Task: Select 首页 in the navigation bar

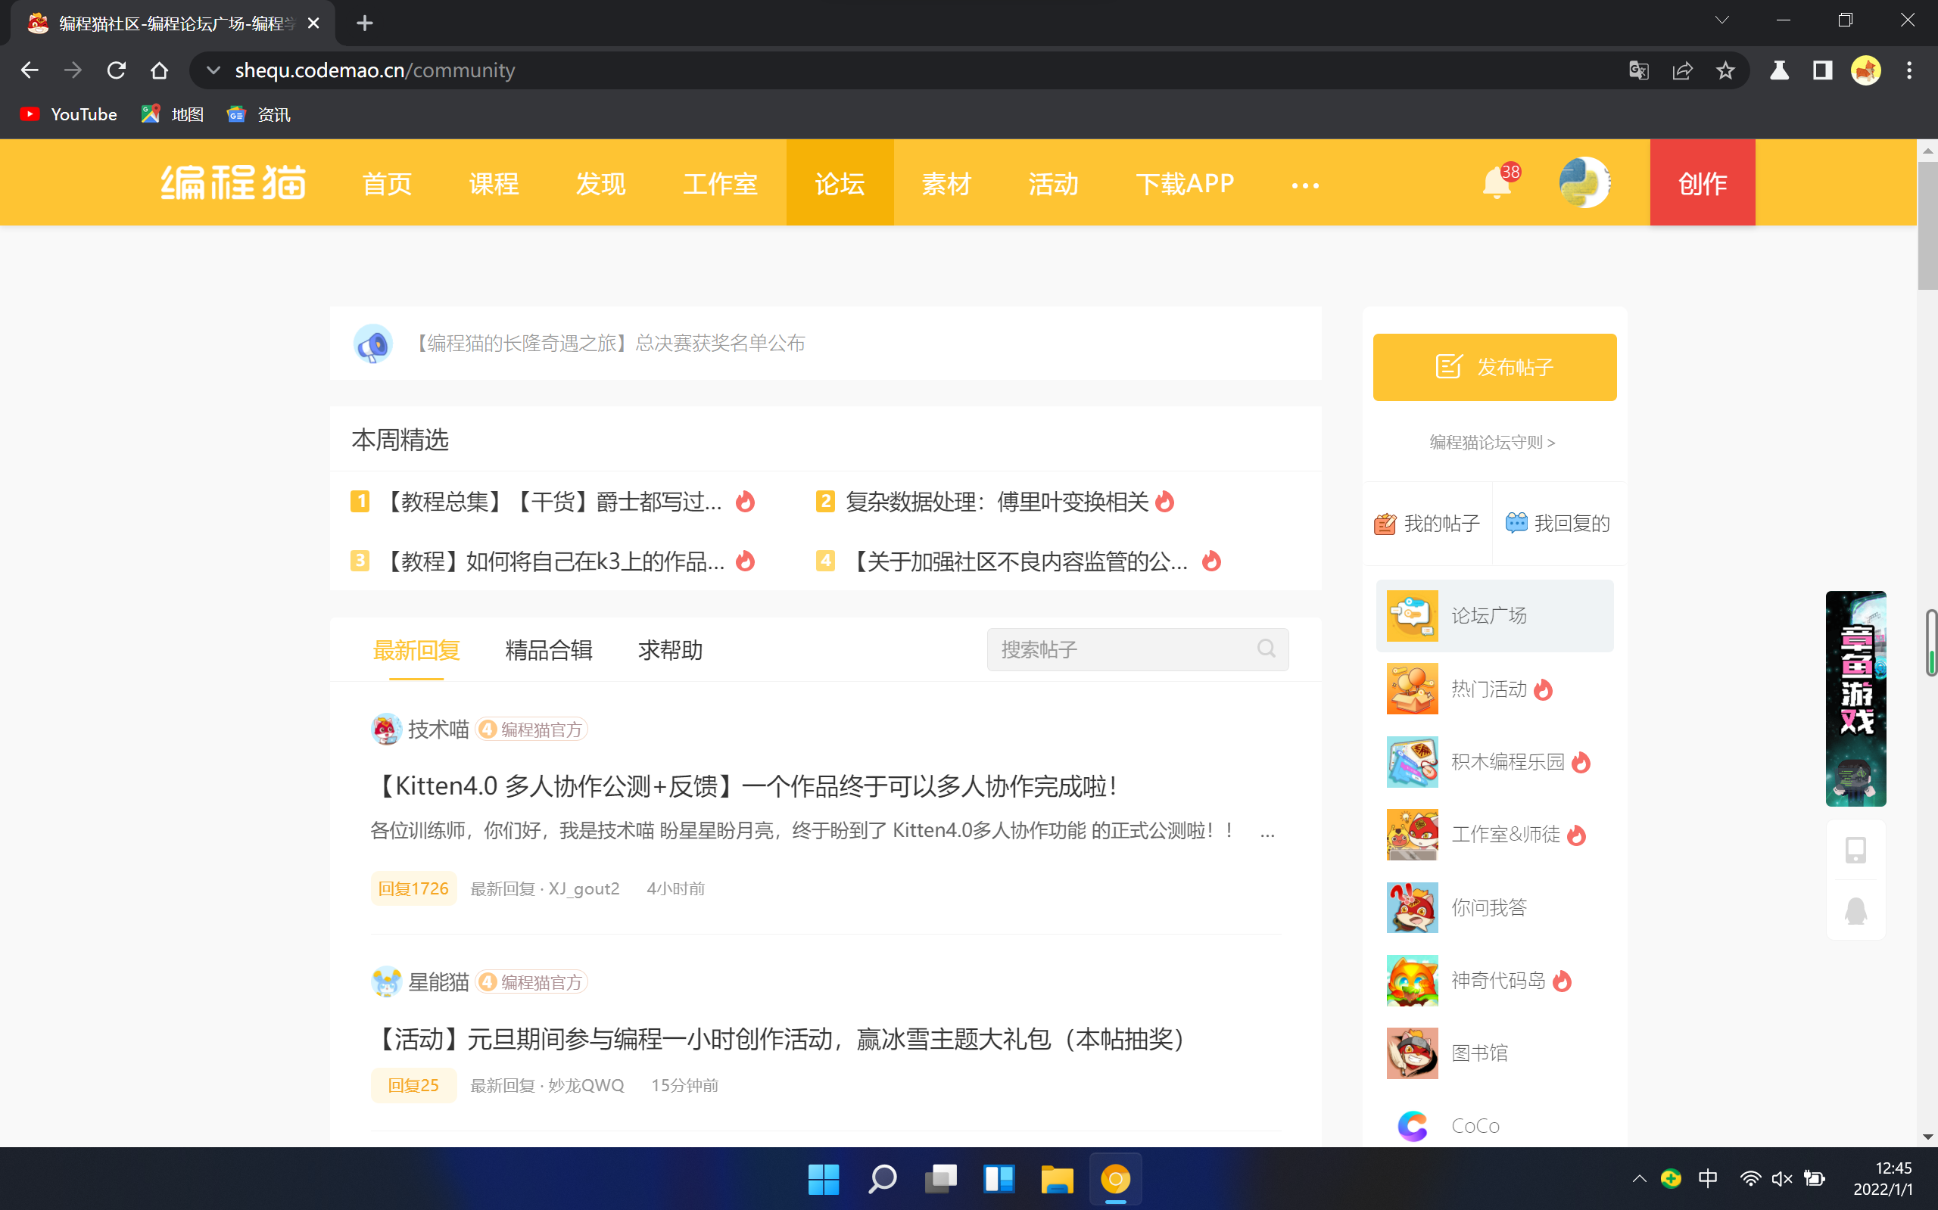Action: click(387, 183)
